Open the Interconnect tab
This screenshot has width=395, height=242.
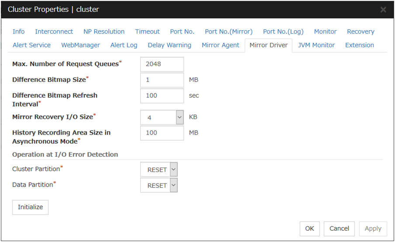(54, 31)
